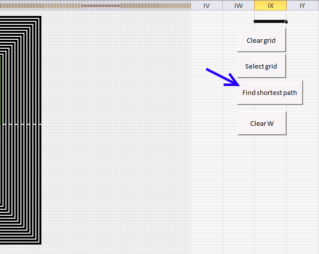
Task: Click the border between IX and IY headers
Action: pos(287,5)
